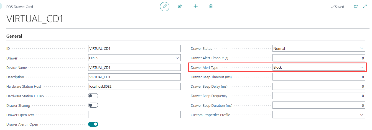Click the expand to full screen arrows
Viewport: 372px width, 130px height.
365,7
